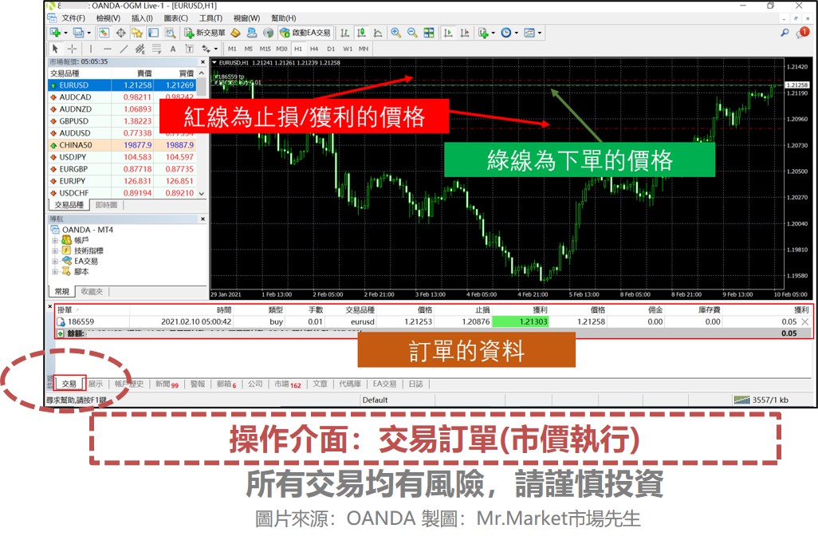Open the 插入(I) menu
Screen dimensions: 818x540
(142, 18)
